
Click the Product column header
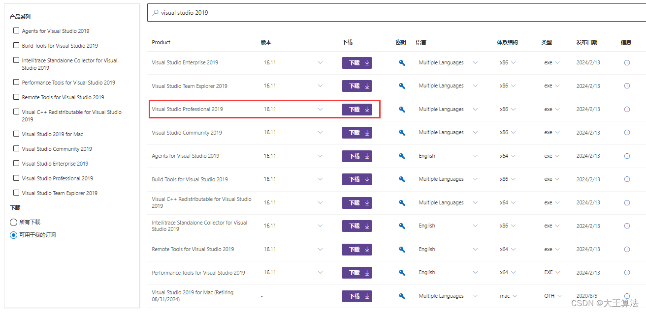tap(161, 42)
